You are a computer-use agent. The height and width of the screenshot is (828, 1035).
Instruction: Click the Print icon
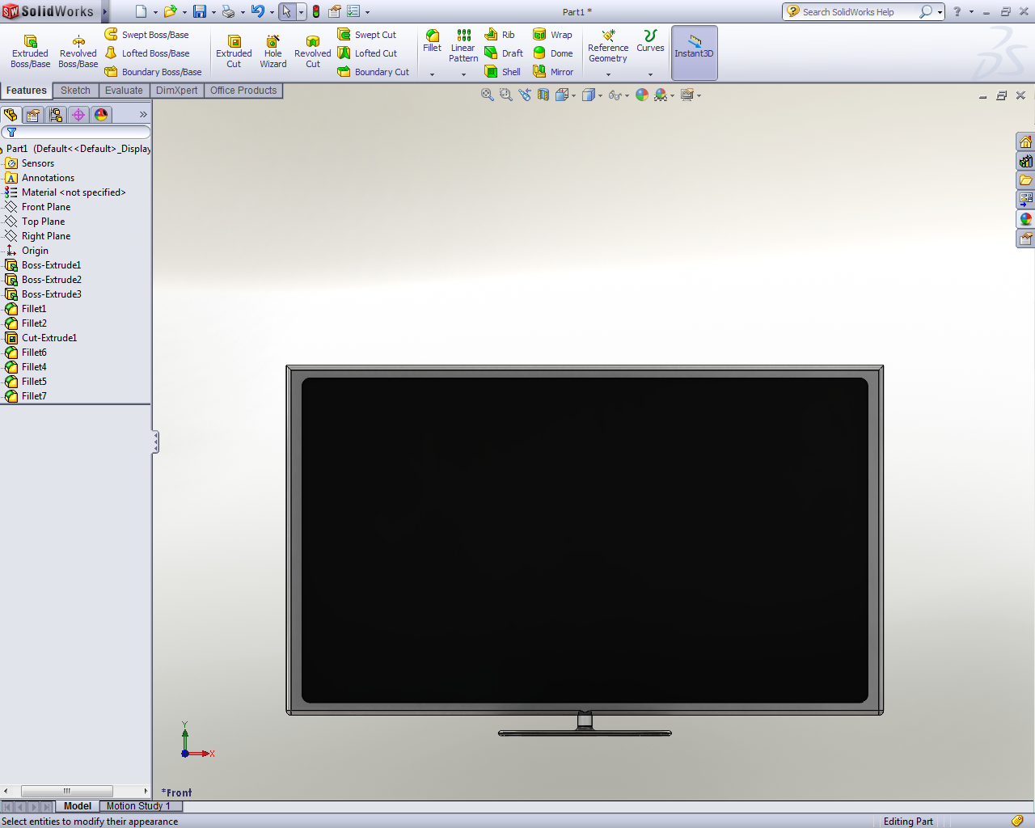pos(228,11)
